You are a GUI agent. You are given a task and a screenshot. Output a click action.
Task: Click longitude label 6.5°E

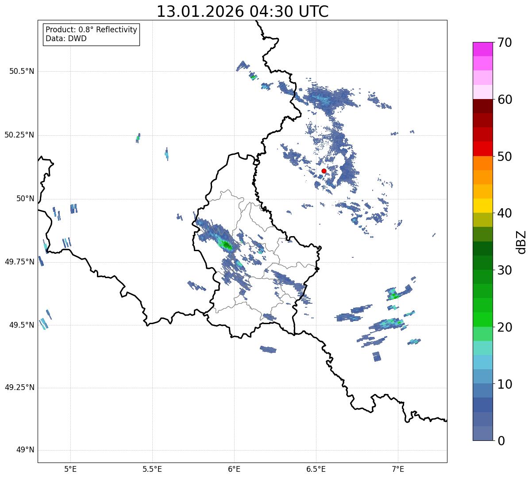(x=316, y=469)
